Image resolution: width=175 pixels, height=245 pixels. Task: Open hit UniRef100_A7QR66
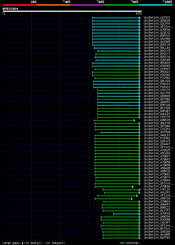click(157, 187)
